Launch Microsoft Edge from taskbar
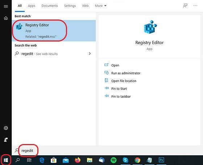Image resolution: width=203 pixels, height=165 pixels. click(42, 160)
